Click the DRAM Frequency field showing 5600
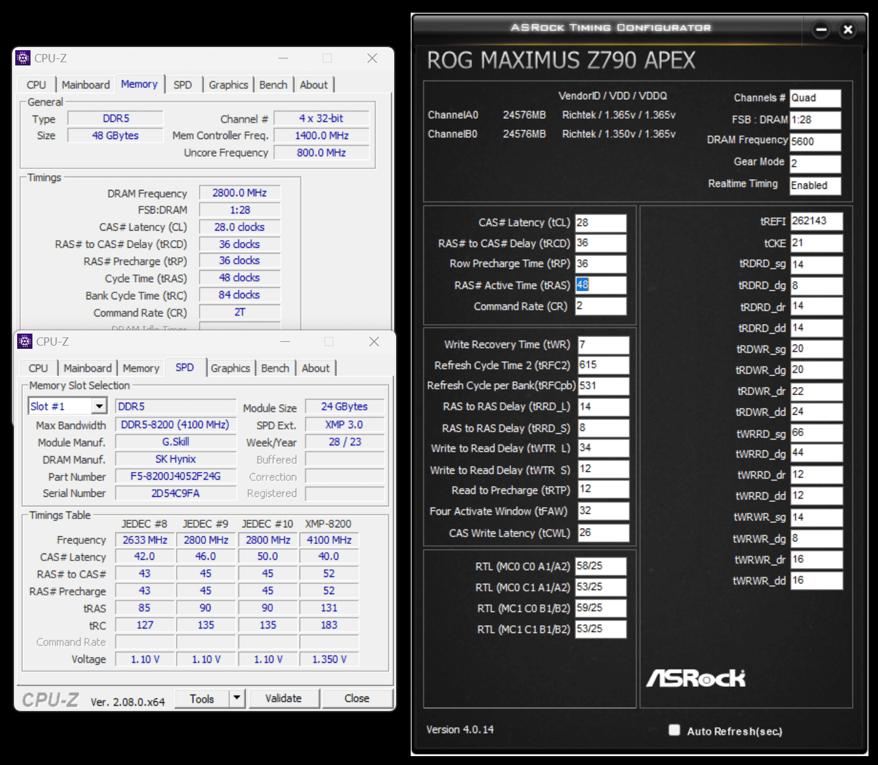878x765 pixels. (815, 142)
